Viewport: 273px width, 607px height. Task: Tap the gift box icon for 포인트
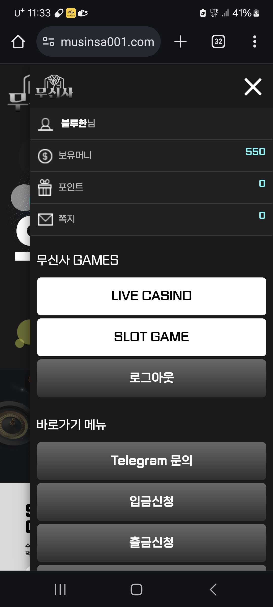45,187
